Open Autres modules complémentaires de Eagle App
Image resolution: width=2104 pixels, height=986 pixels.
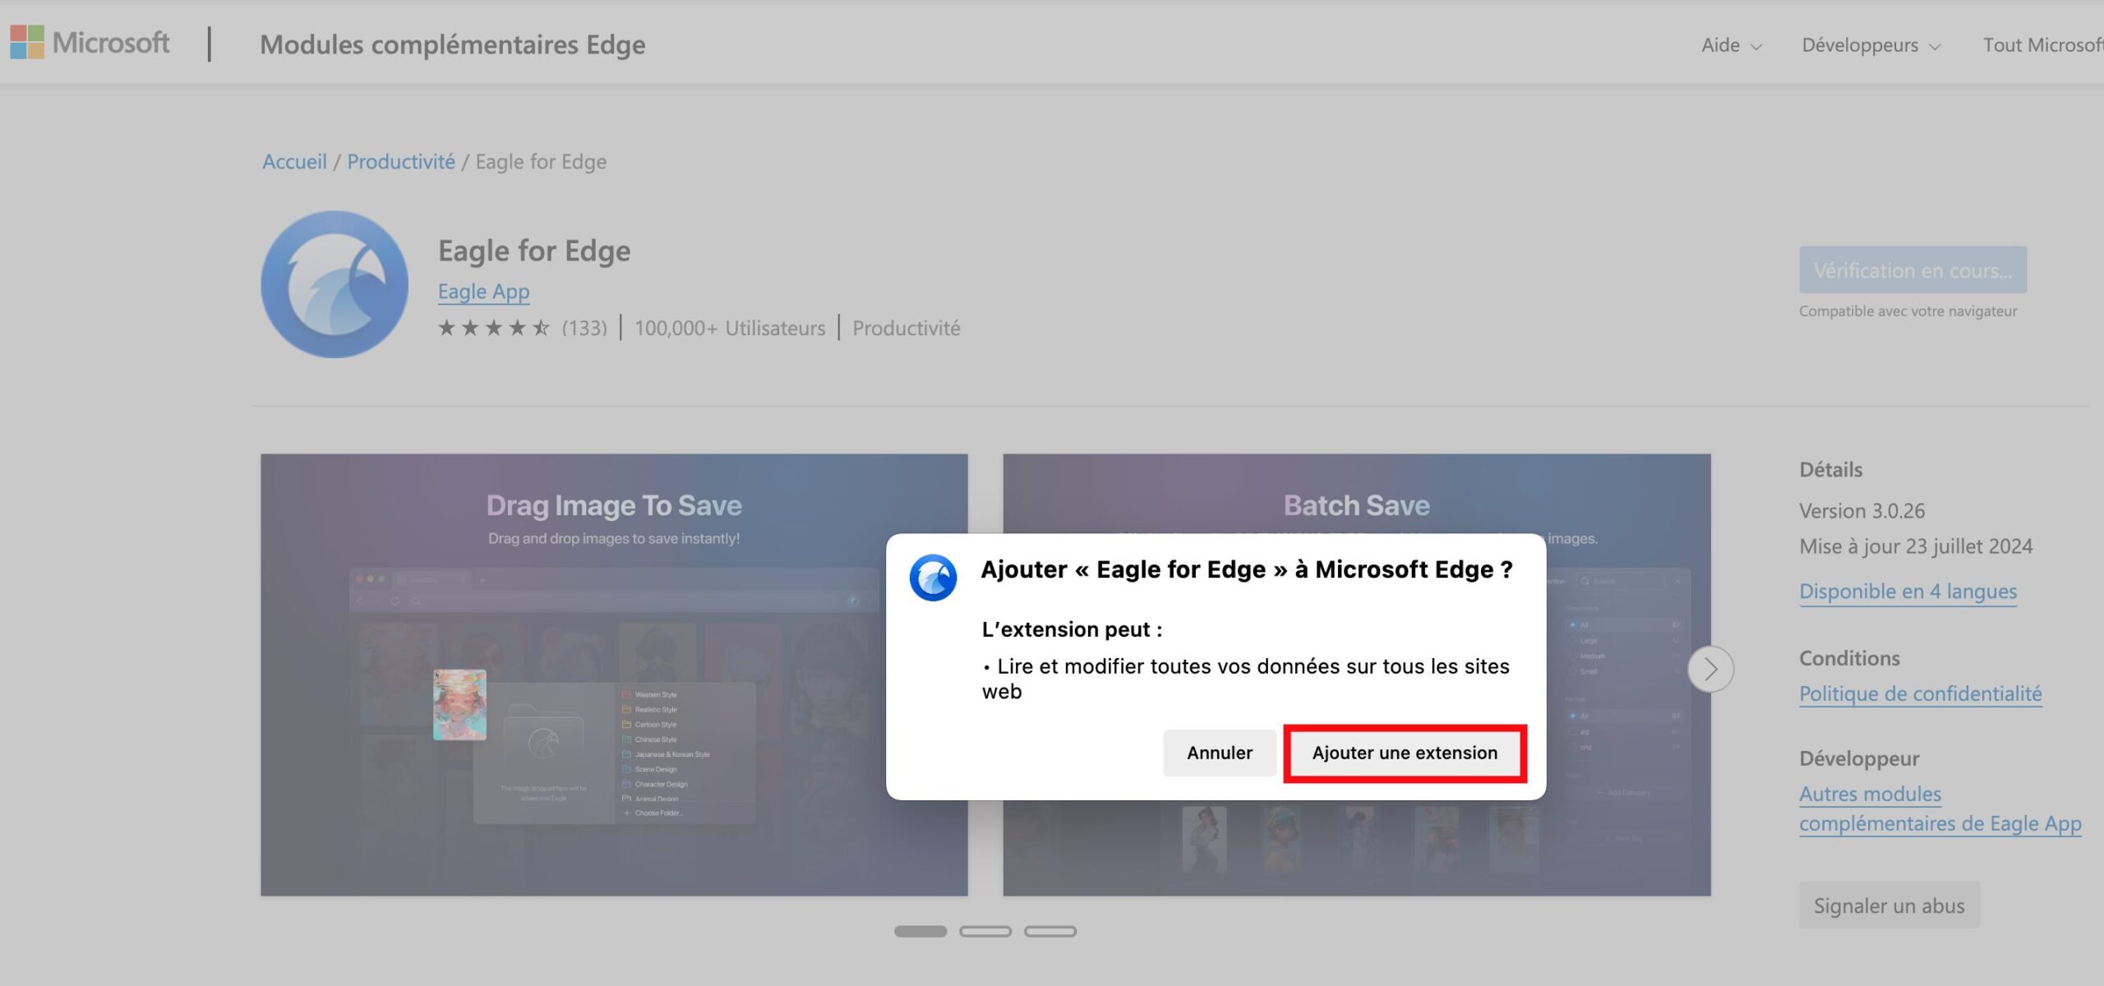click(x=1940, y=809)
